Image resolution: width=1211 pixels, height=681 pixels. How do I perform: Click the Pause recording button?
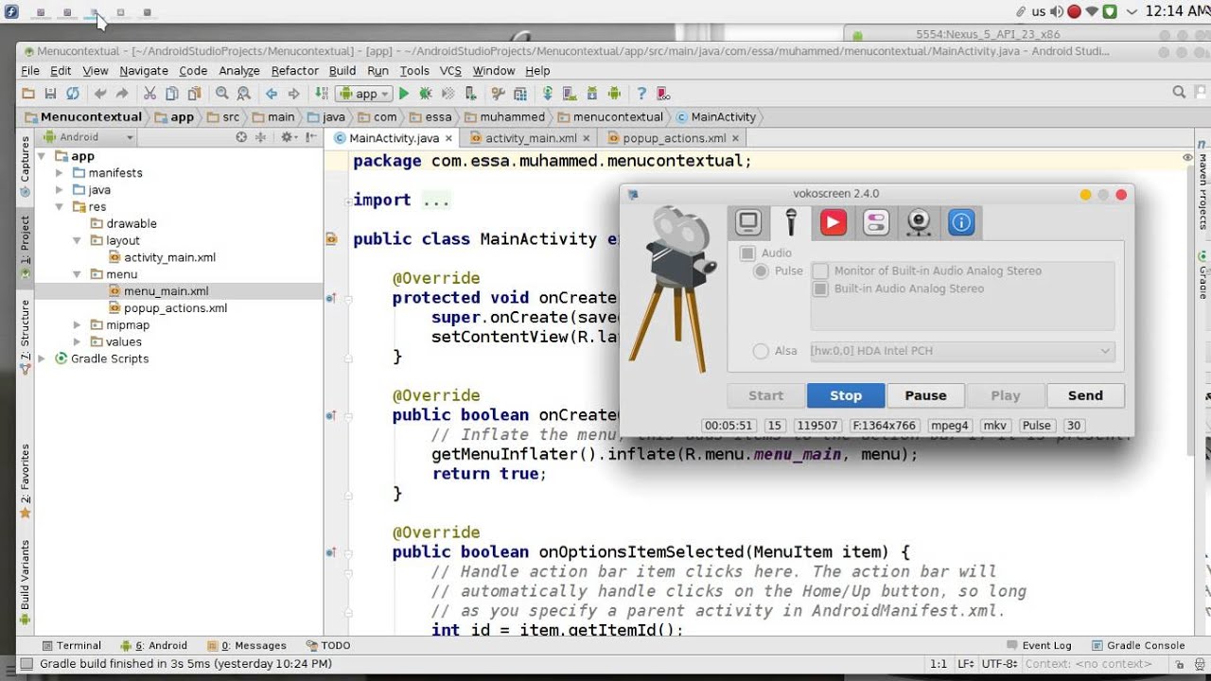pyautogui.click(x=925, y=396)
